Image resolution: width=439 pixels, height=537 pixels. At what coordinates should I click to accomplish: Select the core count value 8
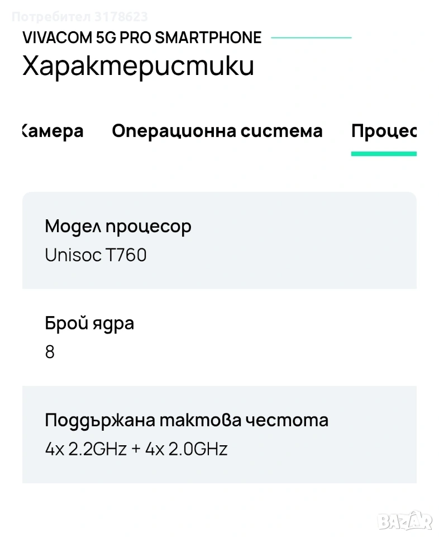50,352
